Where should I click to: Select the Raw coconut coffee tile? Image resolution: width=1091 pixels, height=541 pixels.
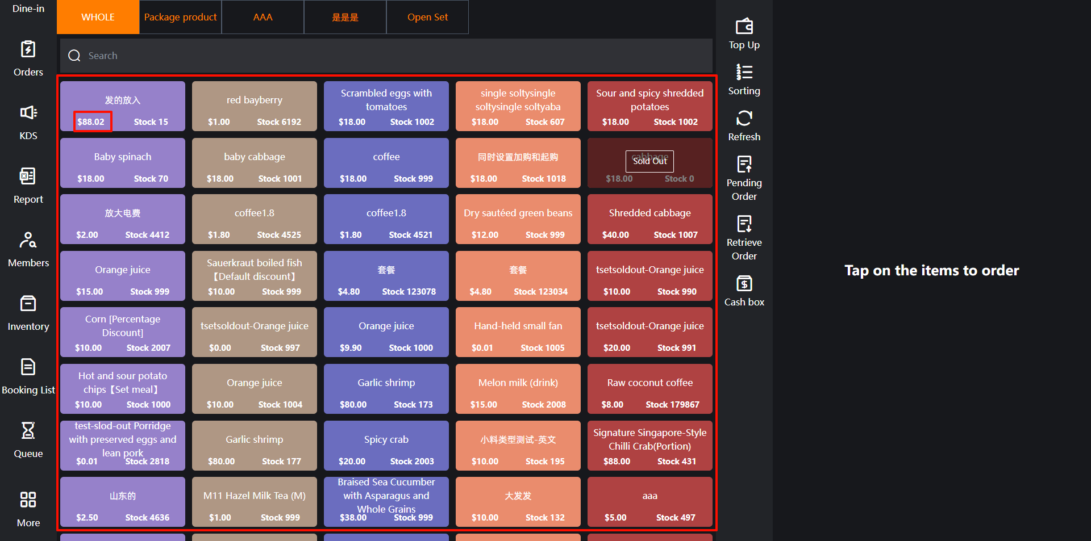pos(649,389)
